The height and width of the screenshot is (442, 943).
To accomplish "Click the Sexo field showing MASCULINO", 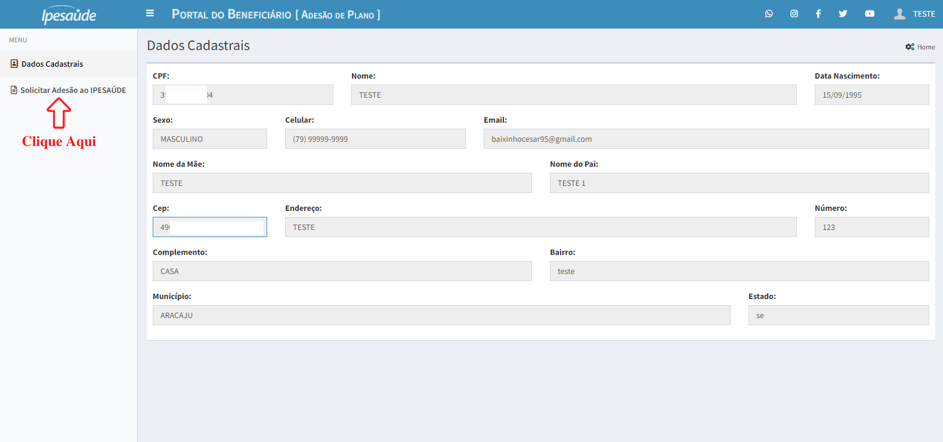I will [x=209, y=139].
